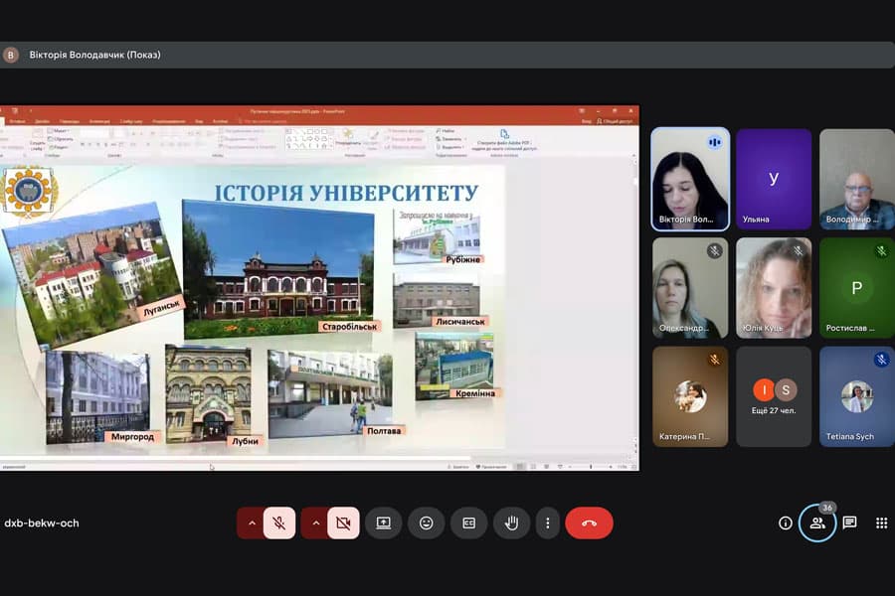Click muted mic icon on Юлія Куць tile
Viewport: 895px width, 596px height.
pos(798,251)
